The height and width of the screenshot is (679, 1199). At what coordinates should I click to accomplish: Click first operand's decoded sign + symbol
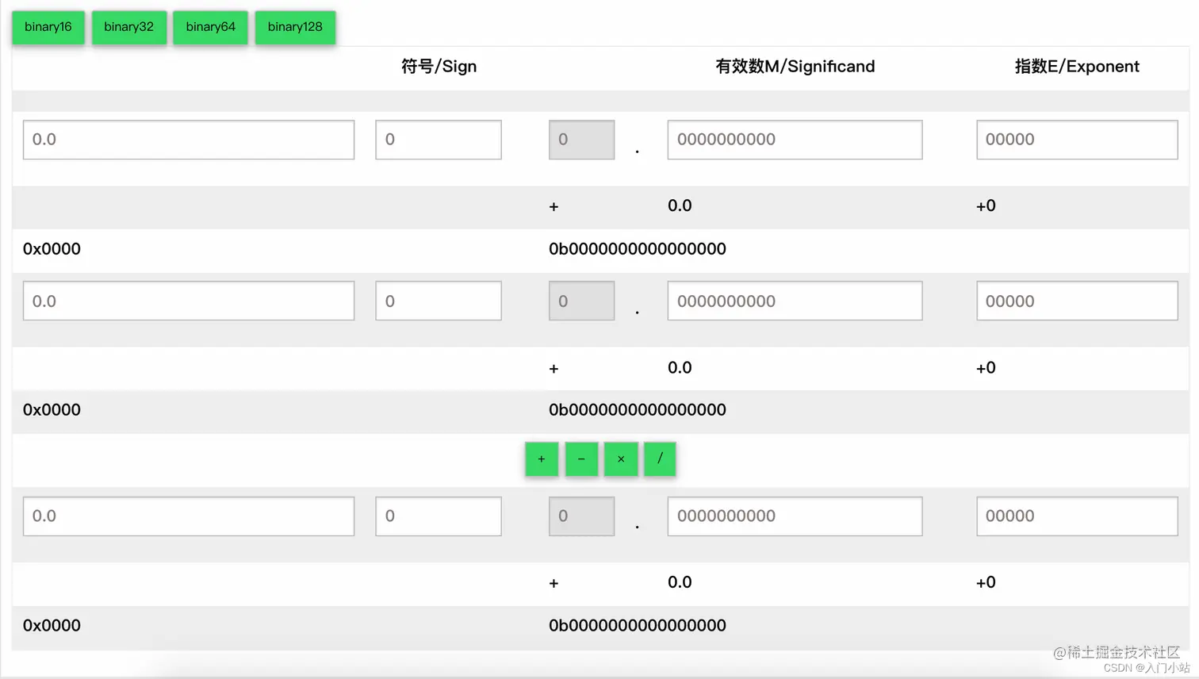click(x=554, y=207)
